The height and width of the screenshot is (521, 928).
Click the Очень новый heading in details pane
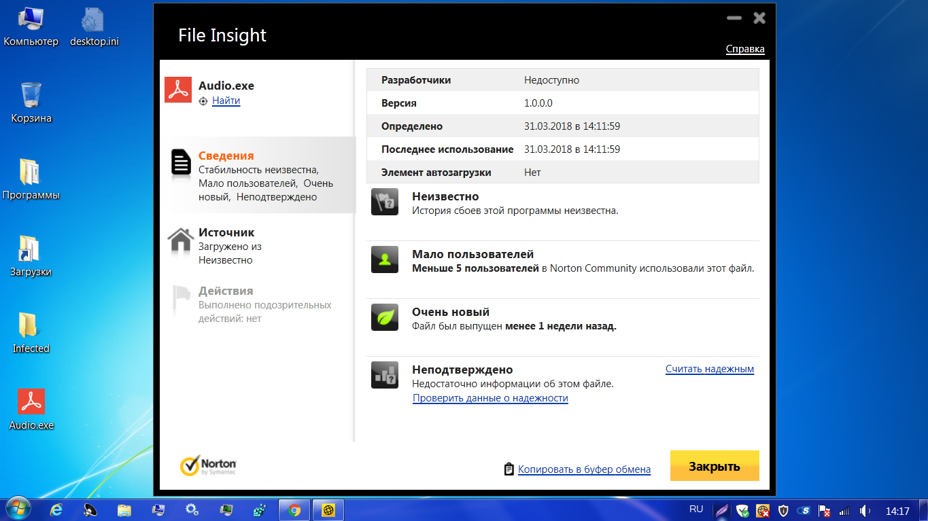pos(451,312)
